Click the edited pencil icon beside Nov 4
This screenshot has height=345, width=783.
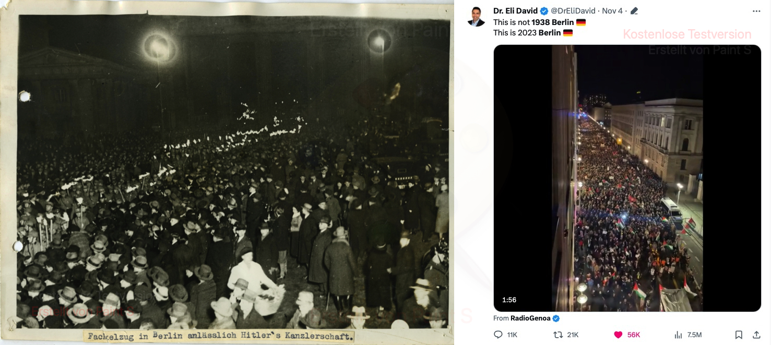click(x=634, y=11)
